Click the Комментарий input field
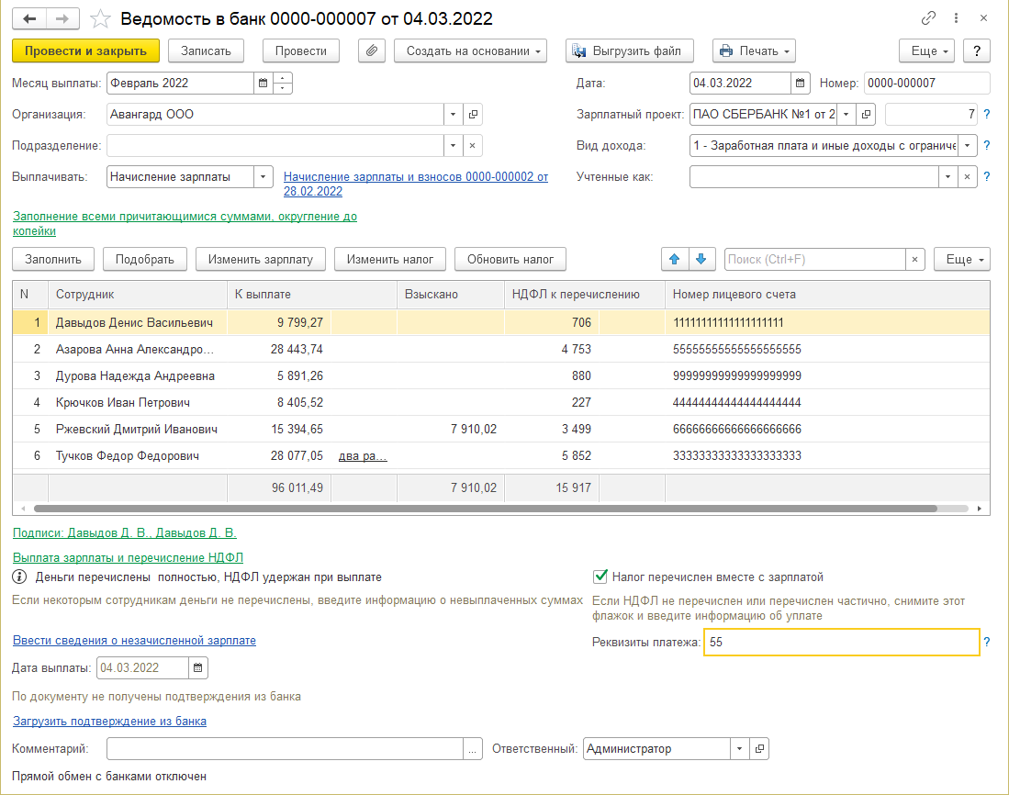Viewport: 1009px width, 795px height. (285, 749)
